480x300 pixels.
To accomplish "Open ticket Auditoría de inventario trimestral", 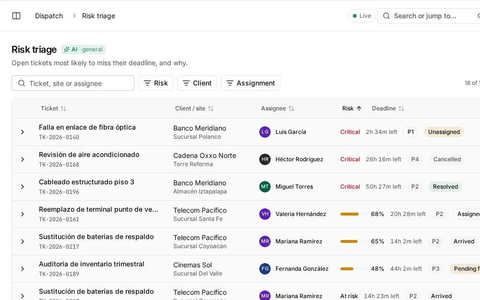I will [92, 264].
